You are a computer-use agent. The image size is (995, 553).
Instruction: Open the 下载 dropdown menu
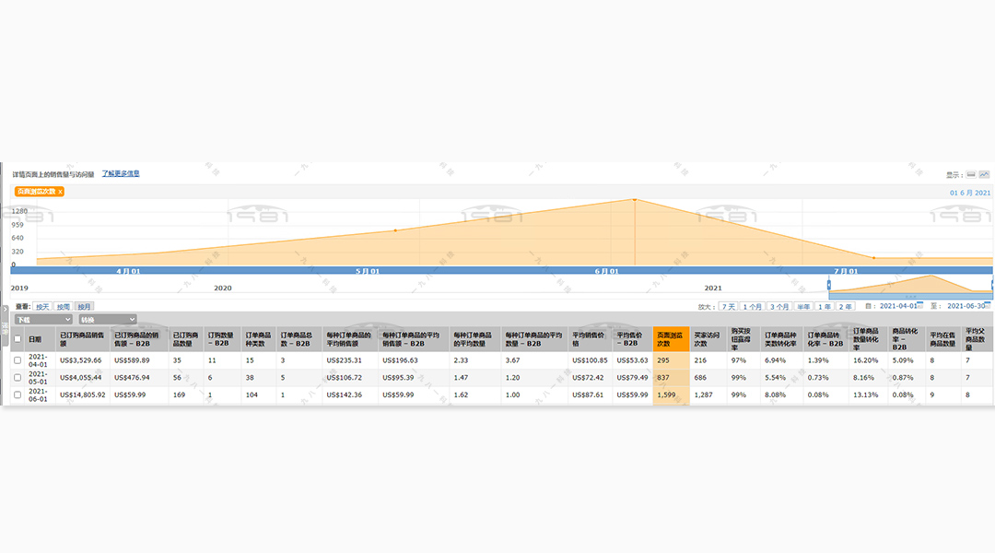(x=43, y=320)
